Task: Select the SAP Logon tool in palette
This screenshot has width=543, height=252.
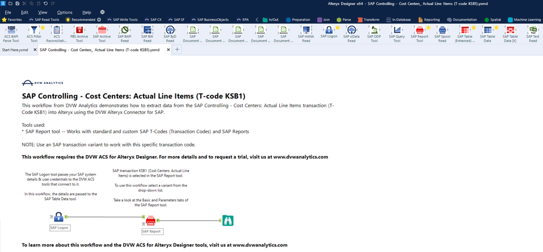Action: point(329,32)
